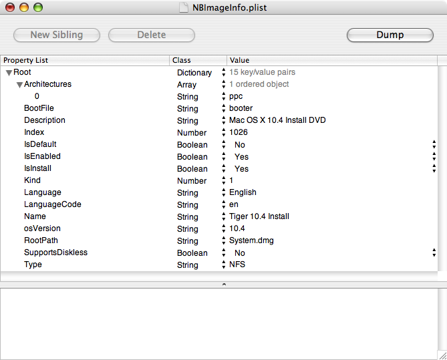Select the osVersion key
Image resolution: width=447 pixels, height=360 pixels.
(x=42, y=228)
